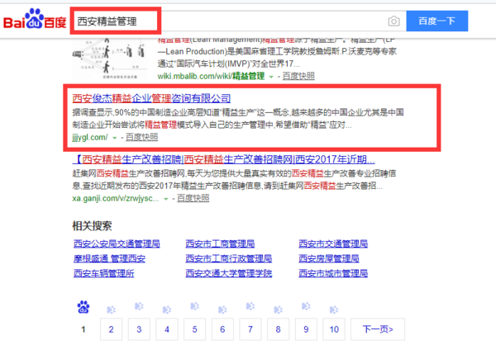Go to results page 6
Viewport: 496px width, 349px height.
(x=222, y=329)
